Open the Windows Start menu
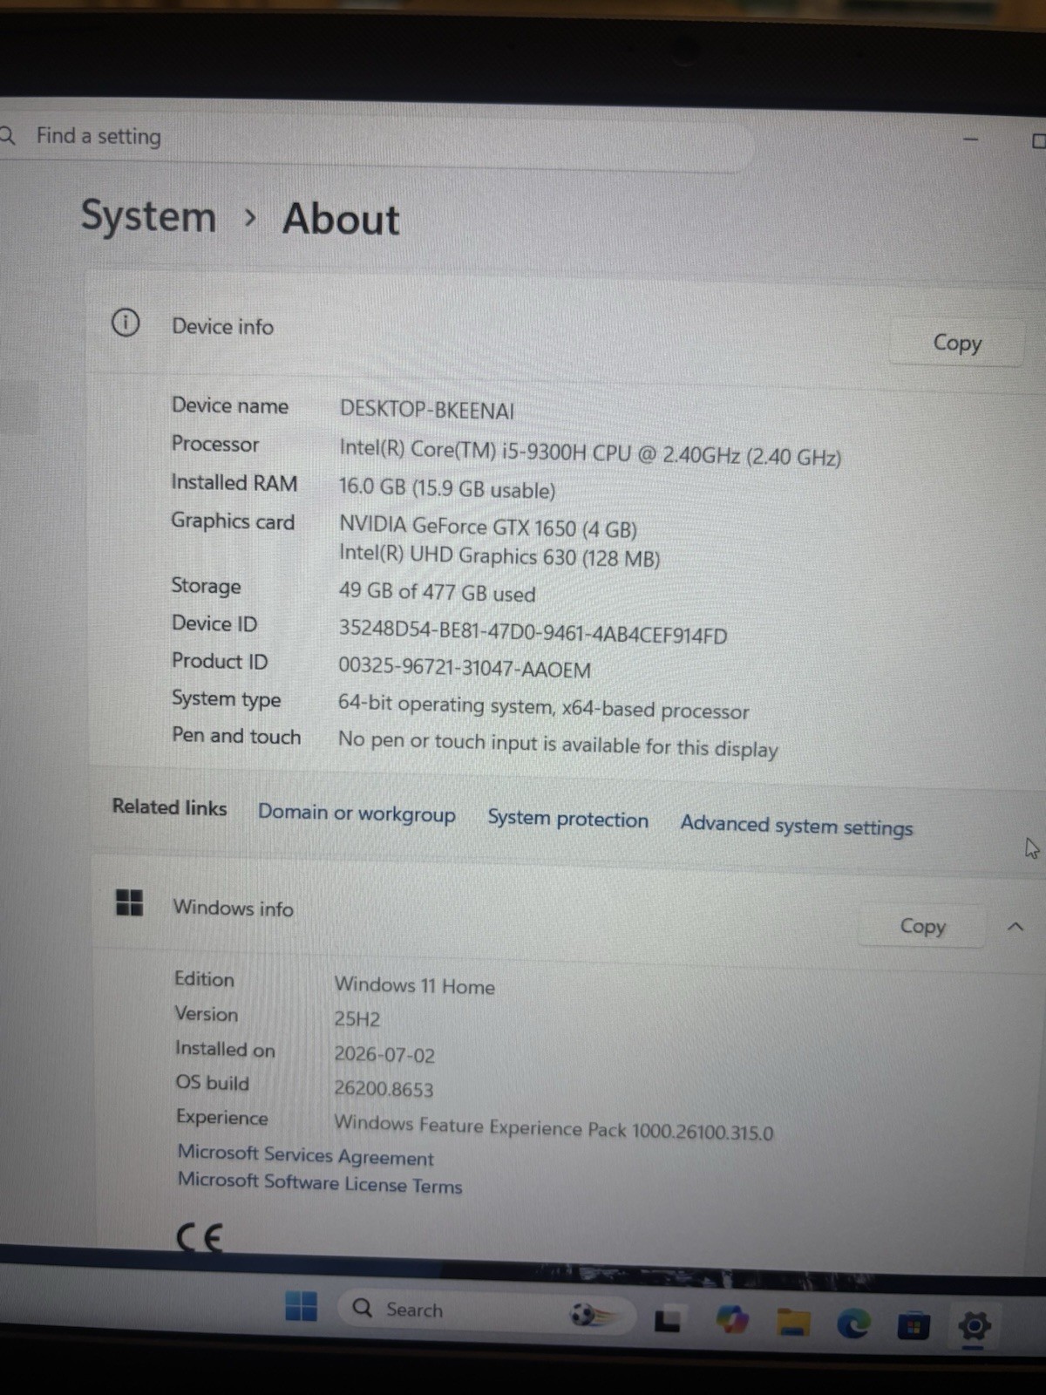1046x1395 pixels. 302,1306
